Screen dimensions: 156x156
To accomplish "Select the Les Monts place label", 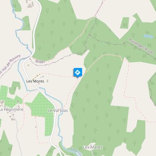I will tap(35, 81).
